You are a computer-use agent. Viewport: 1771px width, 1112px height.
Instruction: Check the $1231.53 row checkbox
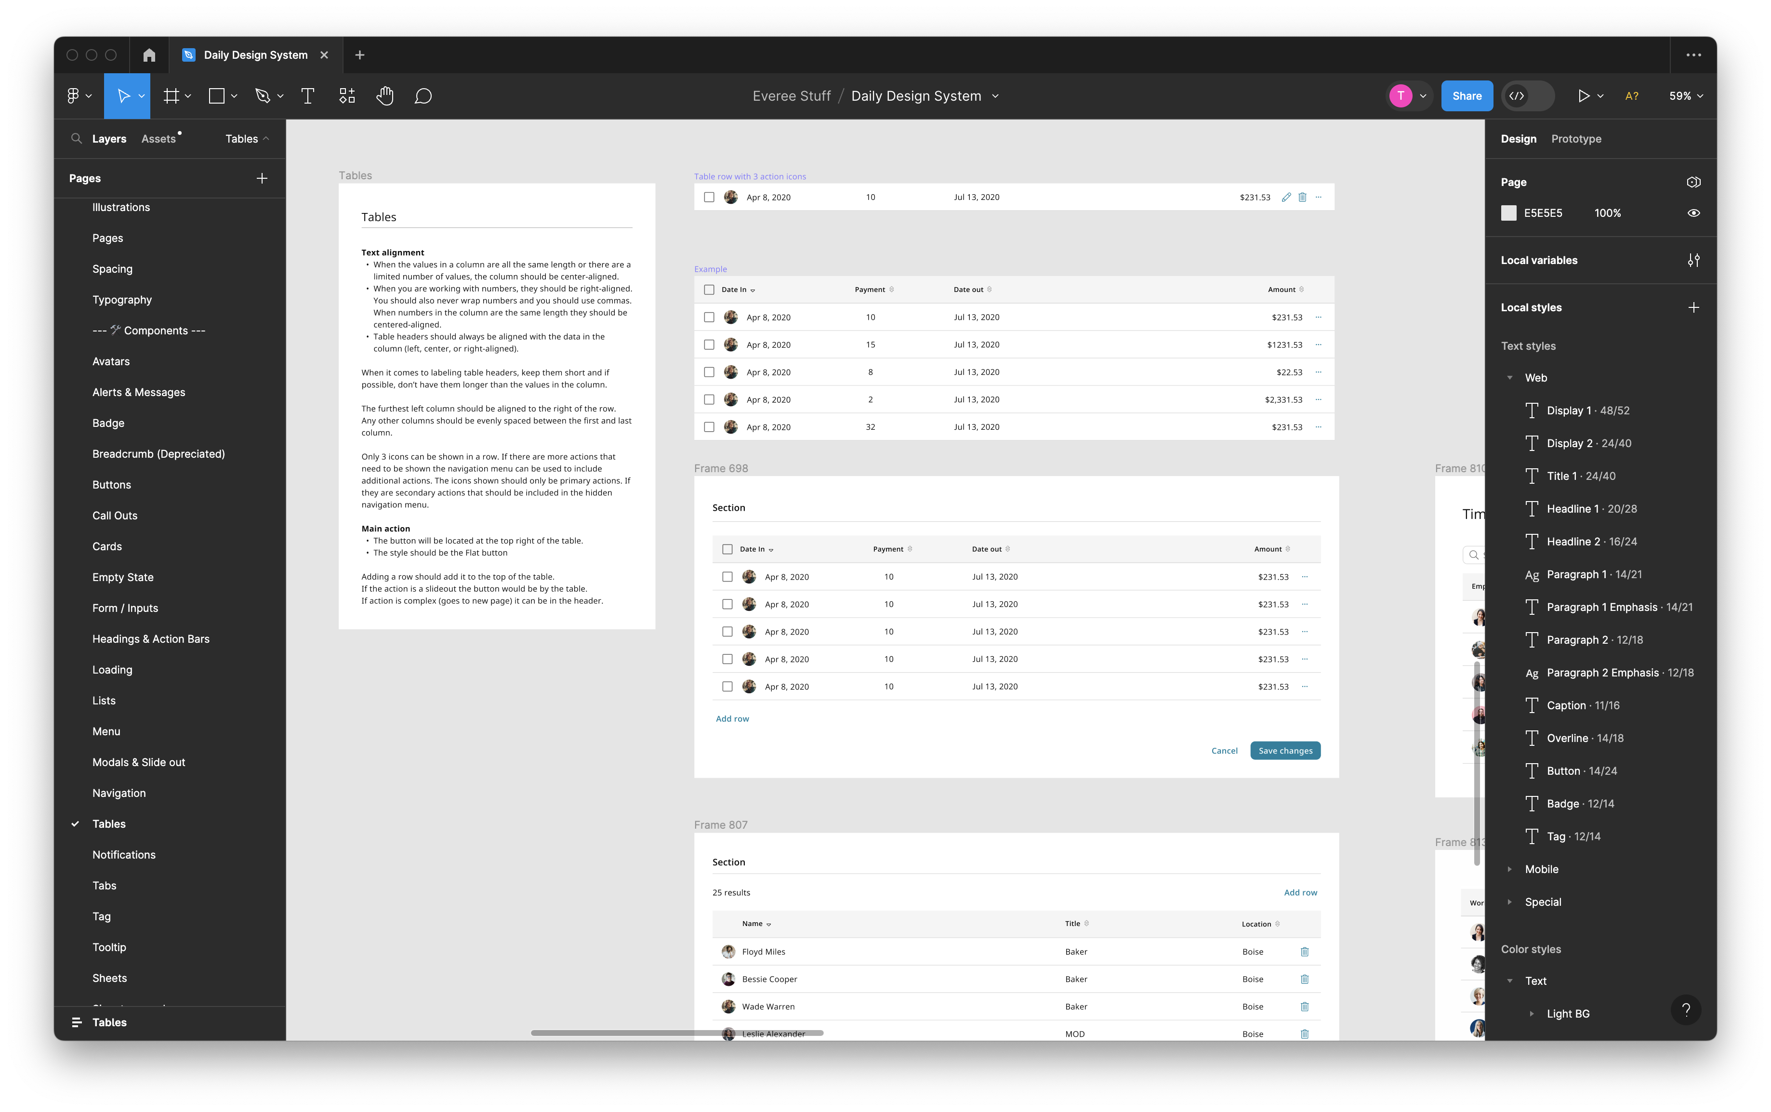[x=709, y=345]
